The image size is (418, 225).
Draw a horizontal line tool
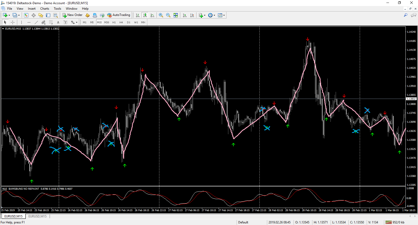tap(29, 22)
